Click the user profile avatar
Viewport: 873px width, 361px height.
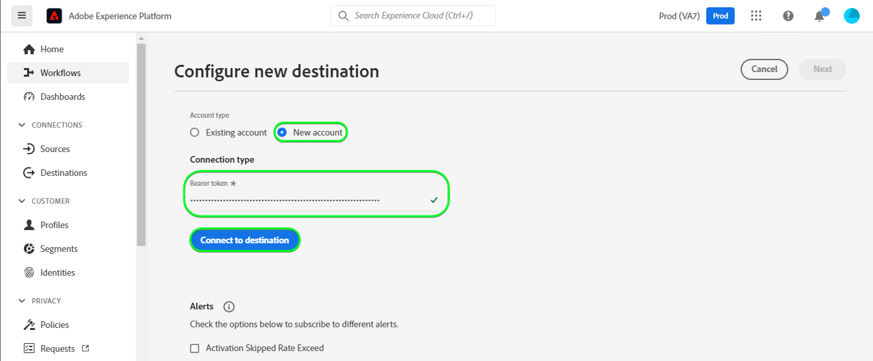tap(852, 16)
